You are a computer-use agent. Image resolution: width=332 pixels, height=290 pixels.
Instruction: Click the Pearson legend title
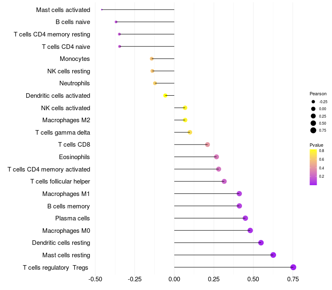pos(318,94)
